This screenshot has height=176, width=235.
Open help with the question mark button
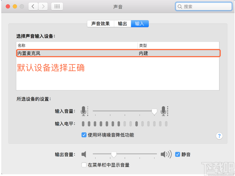(x=219, y=136)
